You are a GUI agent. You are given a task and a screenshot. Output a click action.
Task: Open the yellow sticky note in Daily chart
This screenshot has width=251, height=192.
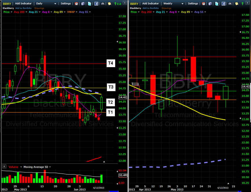(x=109, y=4)
